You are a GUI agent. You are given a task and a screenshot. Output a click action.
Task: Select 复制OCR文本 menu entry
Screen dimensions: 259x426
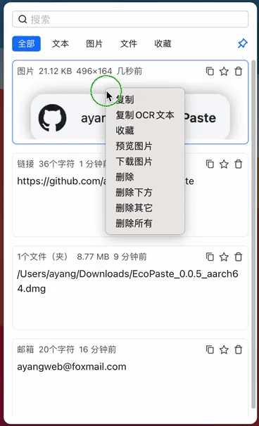click(x=145, y=115)
